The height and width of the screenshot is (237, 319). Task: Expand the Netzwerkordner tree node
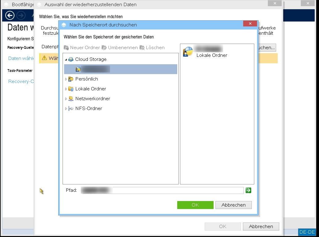[x=66, y=98]
